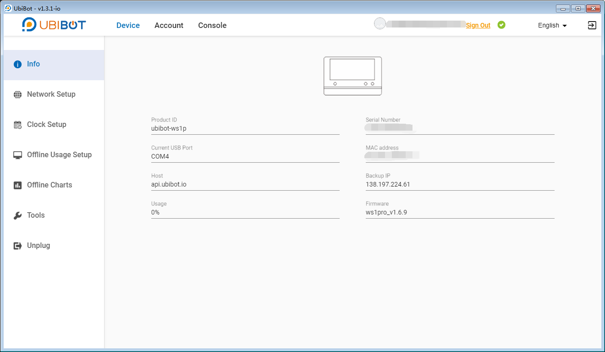Click the Serial Number label

[383, 120]
